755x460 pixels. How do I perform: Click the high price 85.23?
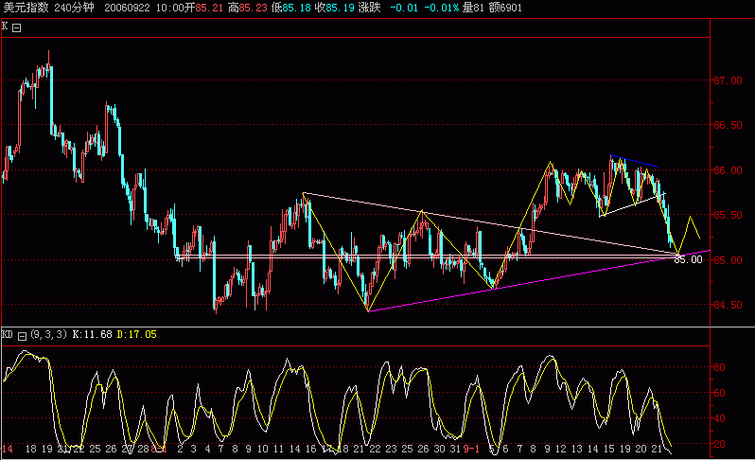coord(253,8)
